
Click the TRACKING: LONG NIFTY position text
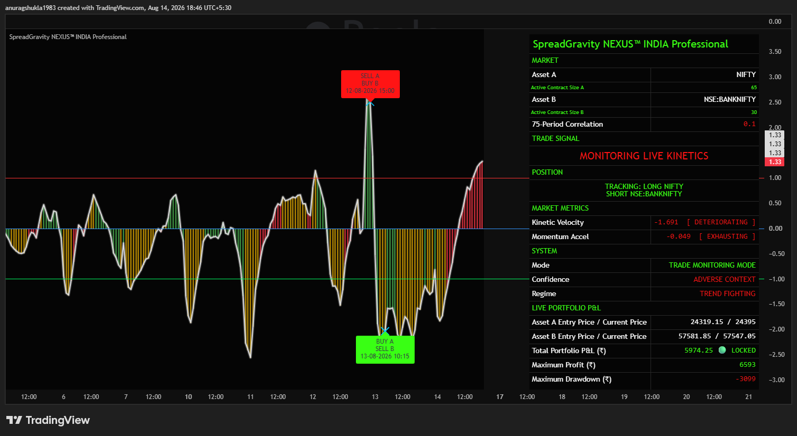(x=644, y=187)
